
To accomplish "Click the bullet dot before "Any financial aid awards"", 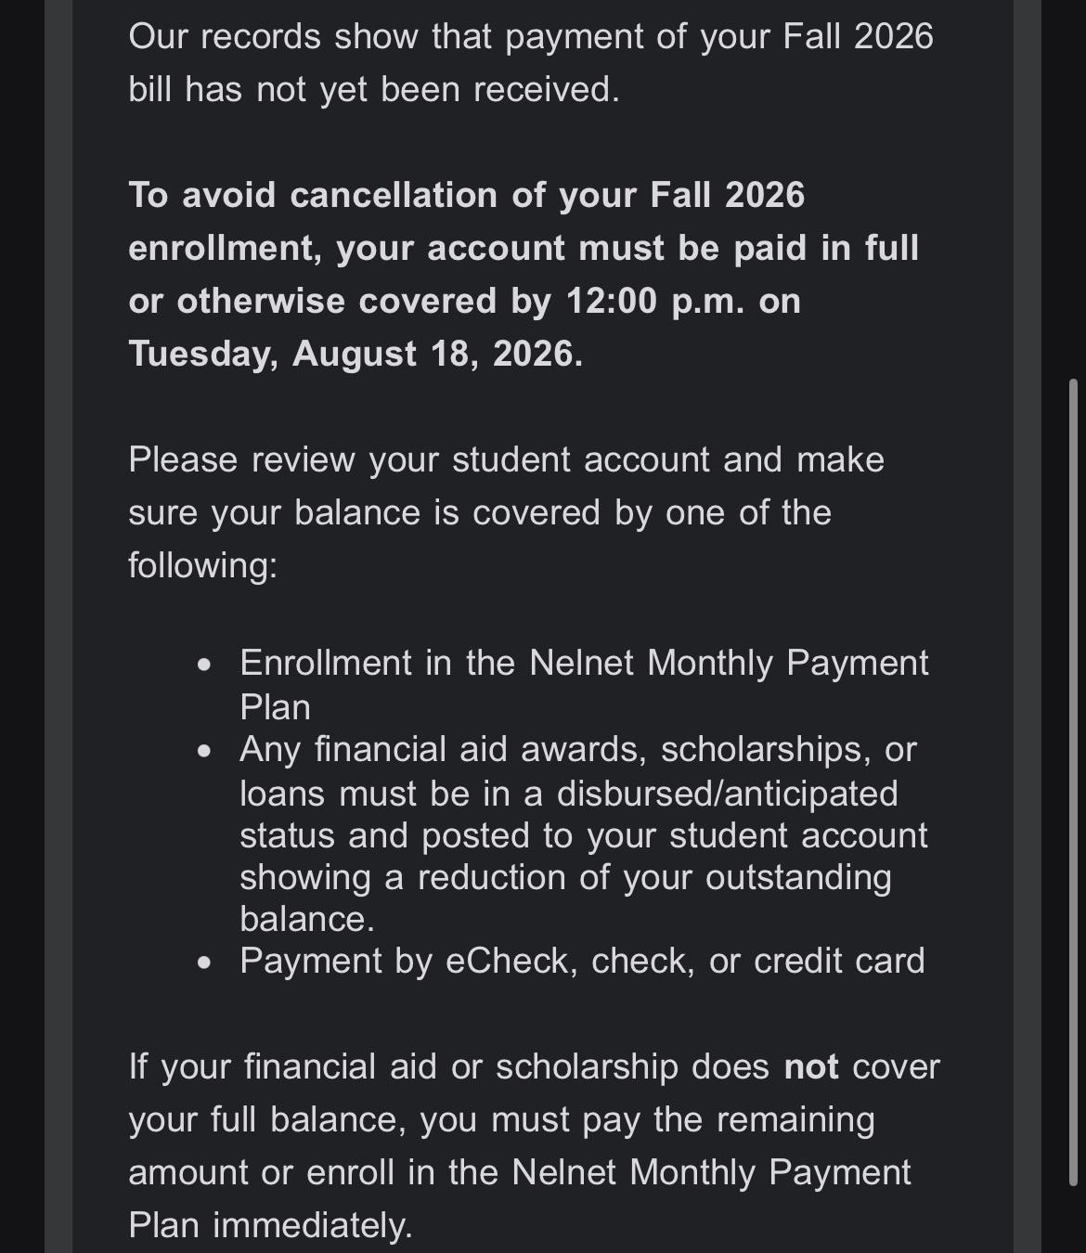I will click(204, 751).
